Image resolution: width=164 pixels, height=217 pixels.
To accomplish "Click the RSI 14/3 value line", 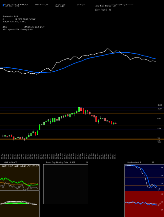I will 19,19.
